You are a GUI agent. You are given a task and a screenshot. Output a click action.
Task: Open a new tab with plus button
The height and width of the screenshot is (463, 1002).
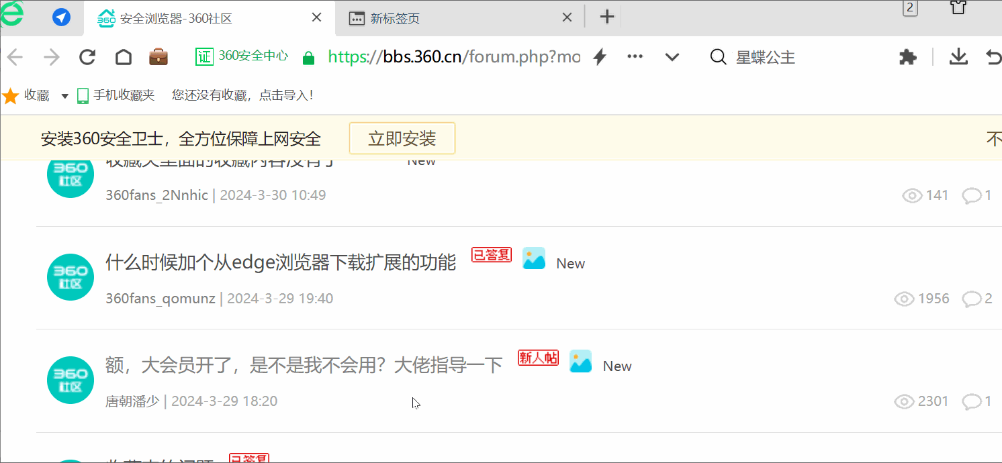tap(607, 17)
